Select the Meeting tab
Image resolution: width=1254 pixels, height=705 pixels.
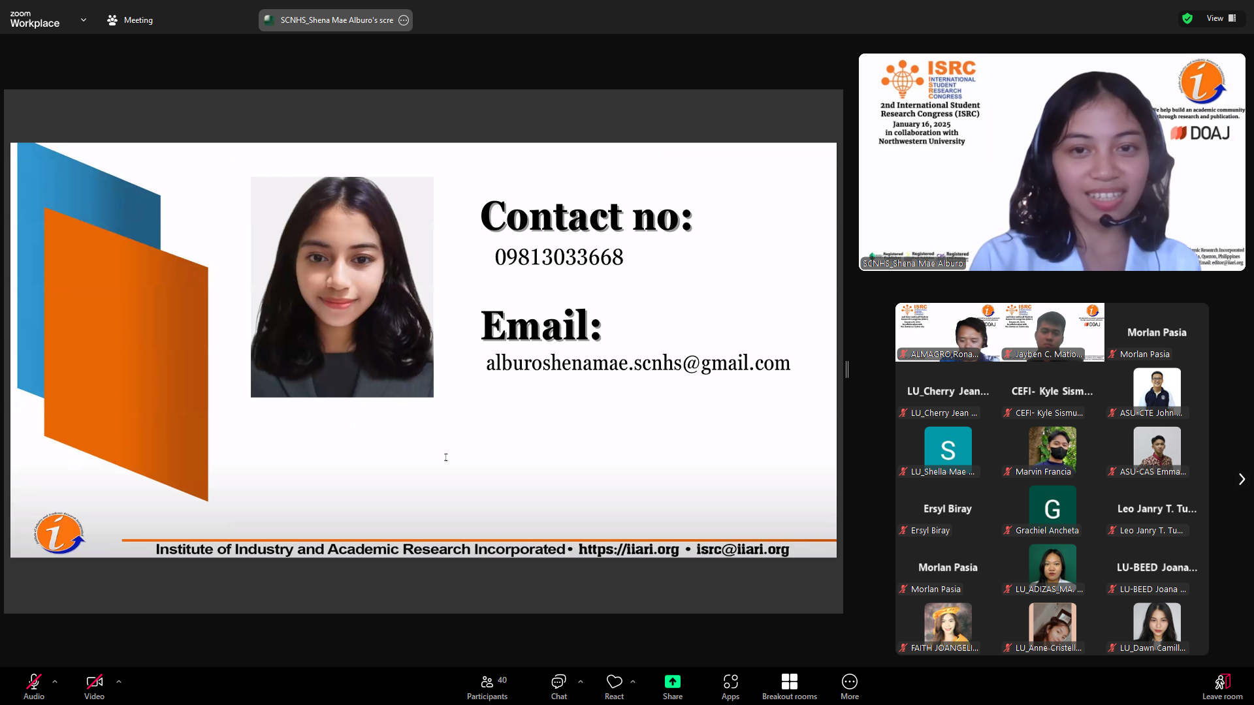(x=130, y=20)
